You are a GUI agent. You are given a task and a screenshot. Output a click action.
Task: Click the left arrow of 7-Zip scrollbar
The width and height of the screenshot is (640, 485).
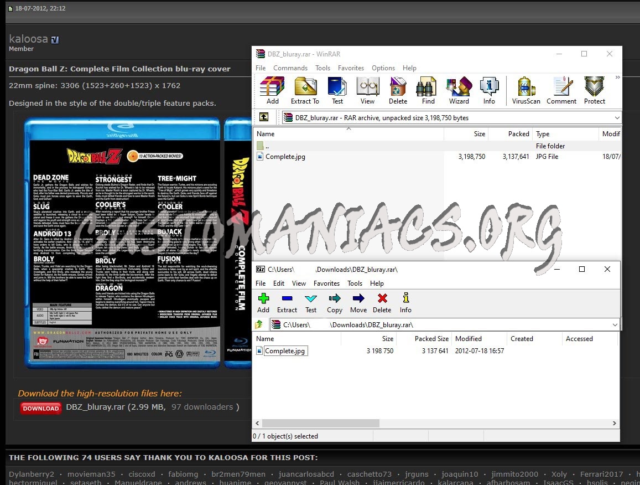[257, 424]
